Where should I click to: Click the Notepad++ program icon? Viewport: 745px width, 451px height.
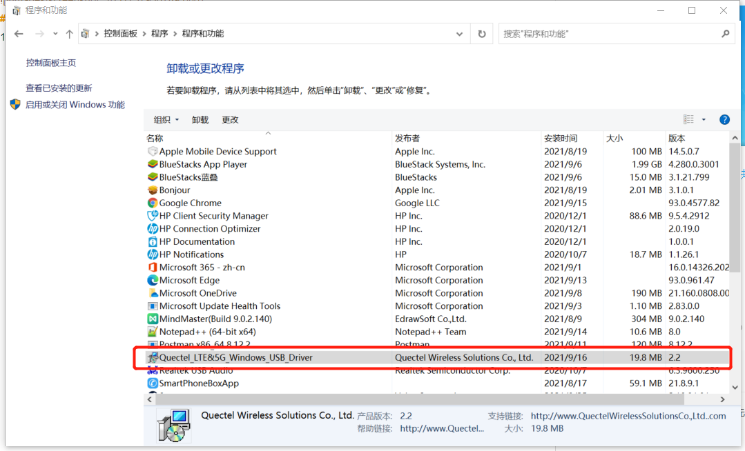point(153,332)
